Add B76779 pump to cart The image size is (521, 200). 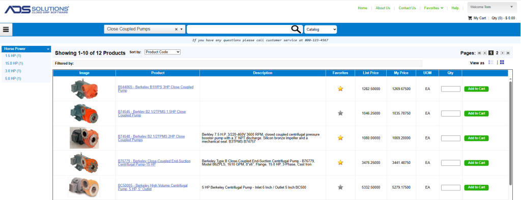[x=476, y=163]
